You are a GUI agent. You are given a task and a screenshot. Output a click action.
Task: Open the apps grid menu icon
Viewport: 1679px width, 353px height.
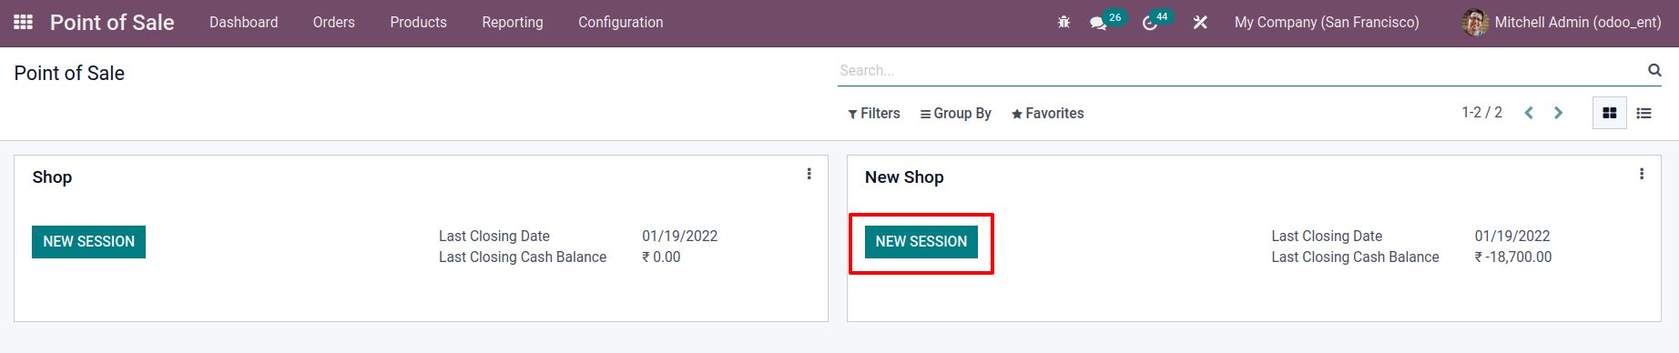pyautogui.click(x=24, y=22)
